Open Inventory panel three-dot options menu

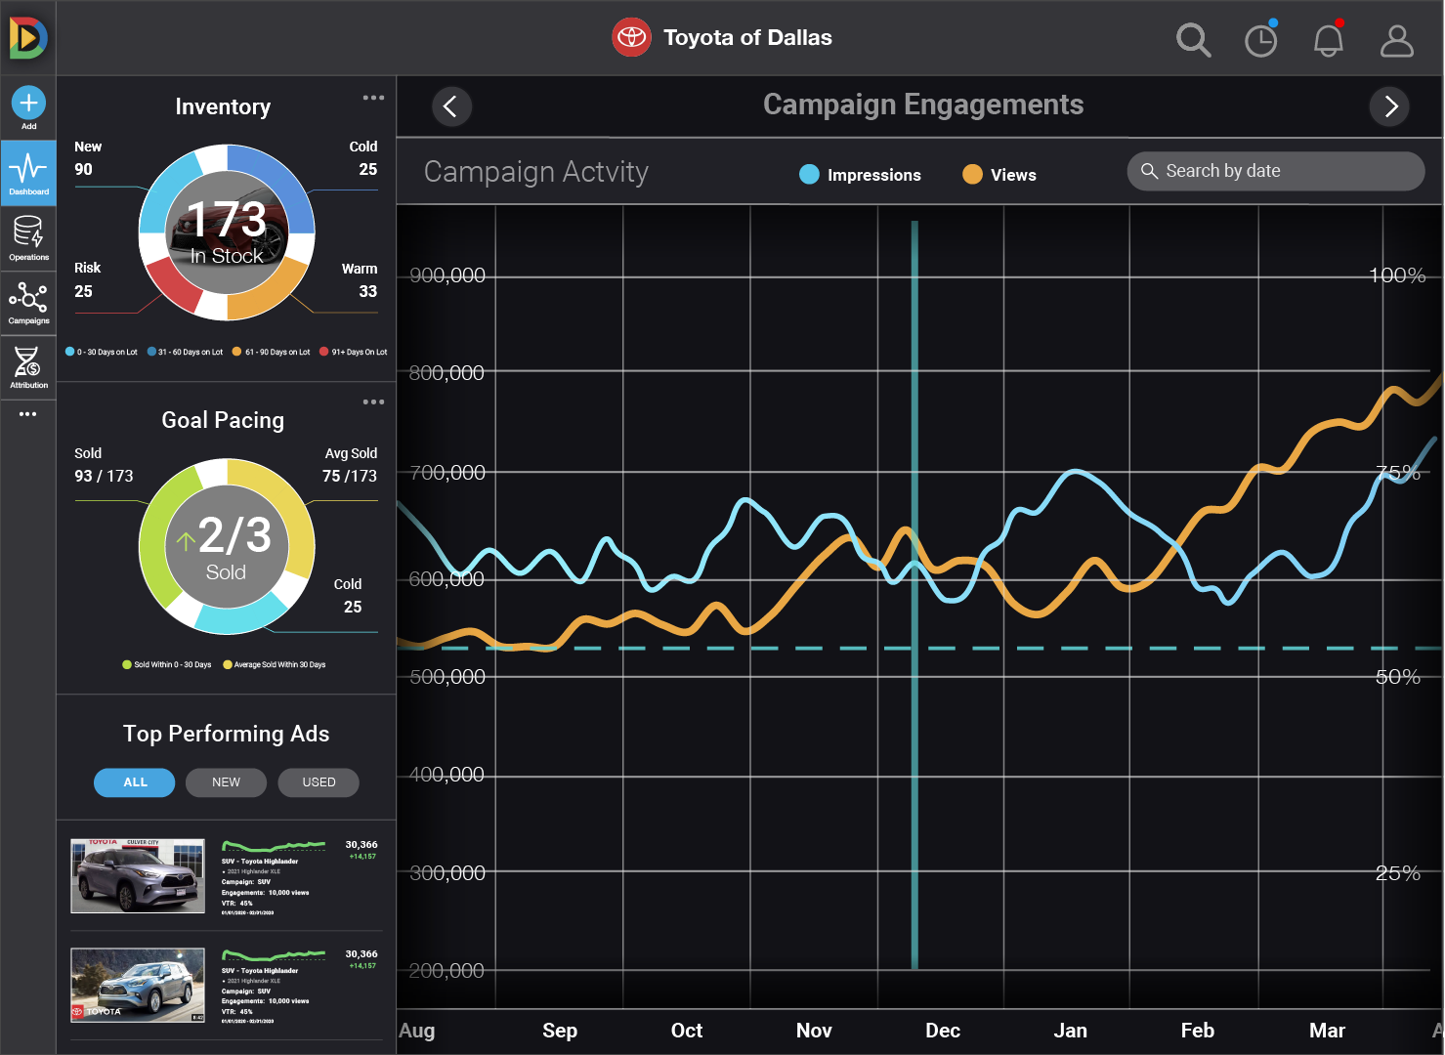(373, 98)
